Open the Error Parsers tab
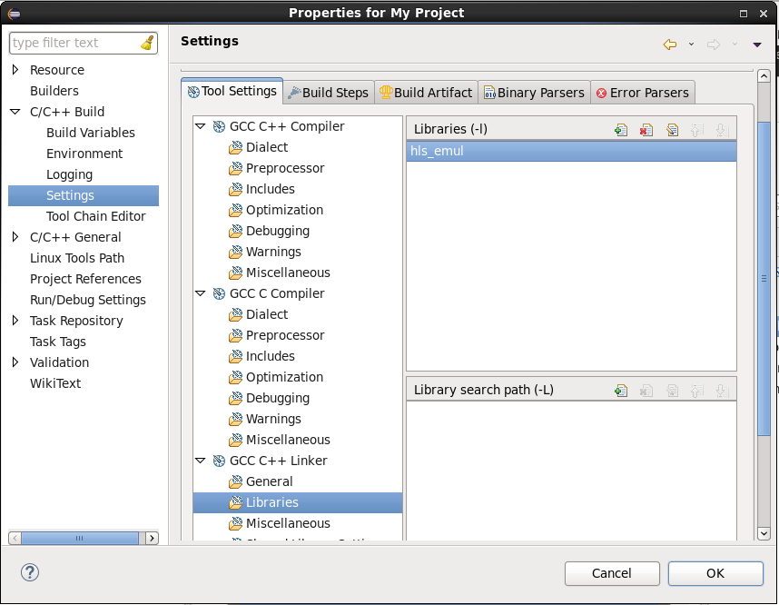This screenshot has width=779, height=605. click(x=643, y=93)
